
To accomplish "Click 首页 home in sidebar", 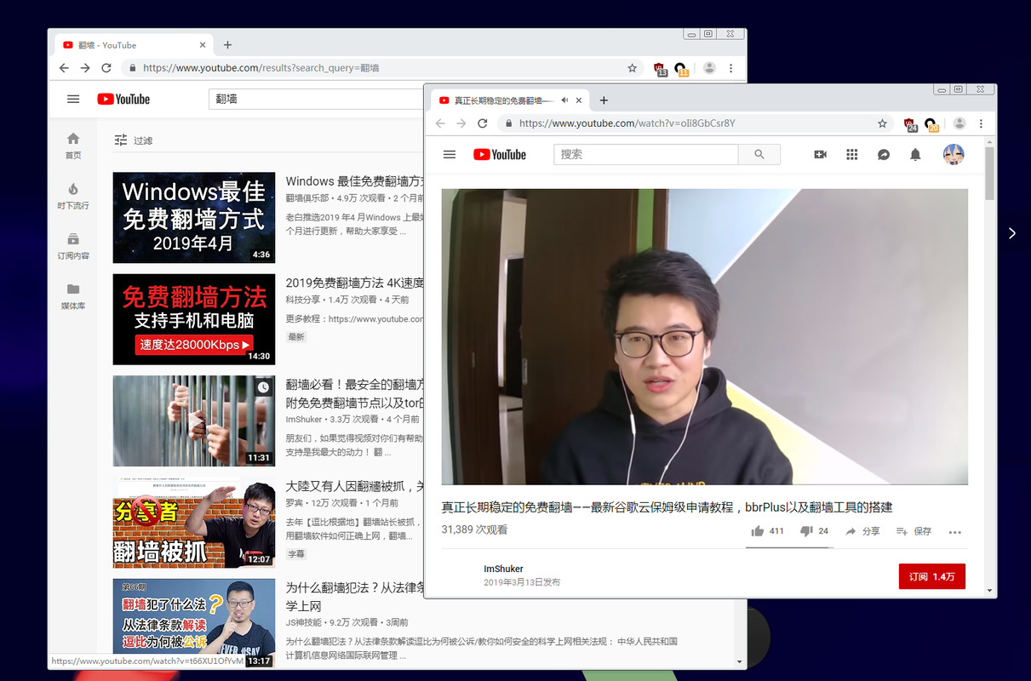I will coord(73,146).
